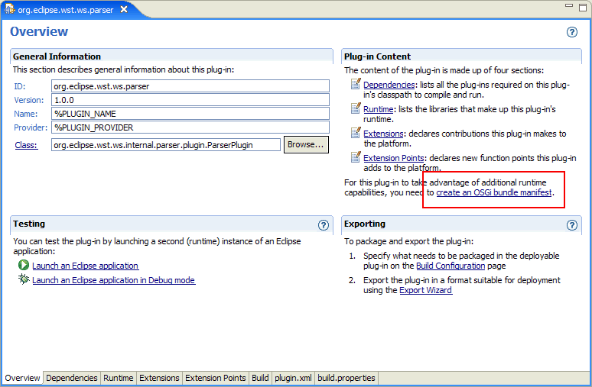
Task: Click the Debug mode bug icon
Action: 24,280
